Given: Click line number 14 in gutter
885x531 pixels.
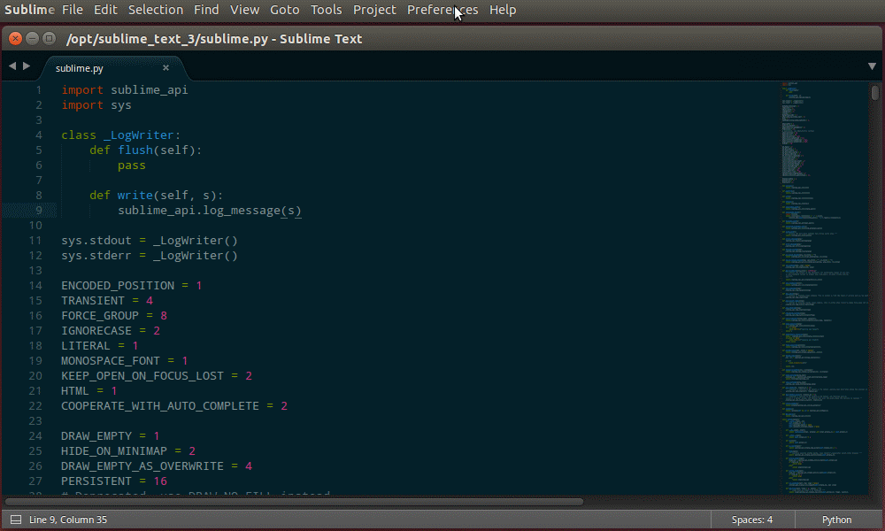Looking at the screenshot, I should pyautogui.click(x=35, y=286).
